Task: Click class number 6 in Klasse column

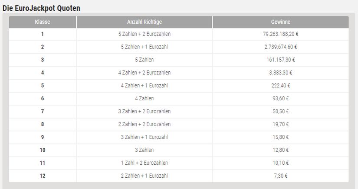Action: pyautogui.click(x=43, y=99)
